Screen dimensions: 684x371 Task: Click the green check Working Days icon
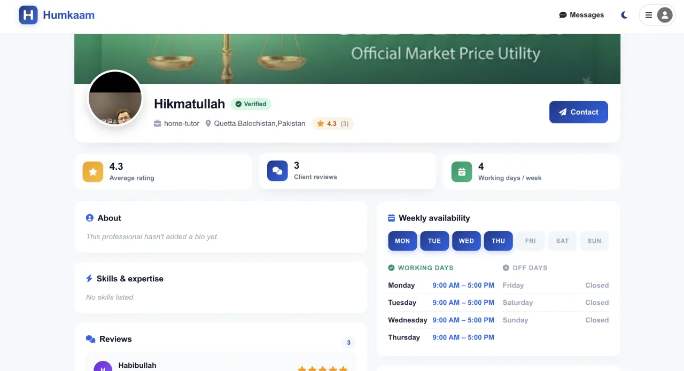click(x=391, y=267)
